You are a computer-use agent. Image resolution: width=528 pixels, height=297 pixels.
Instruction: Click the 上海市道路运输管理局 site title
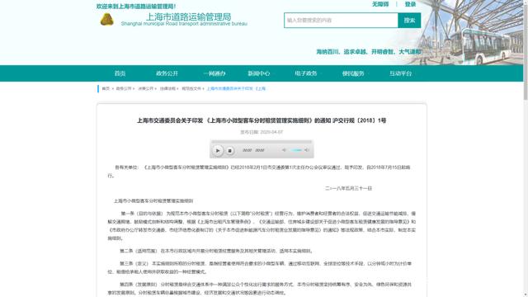[x=188, y=16]
